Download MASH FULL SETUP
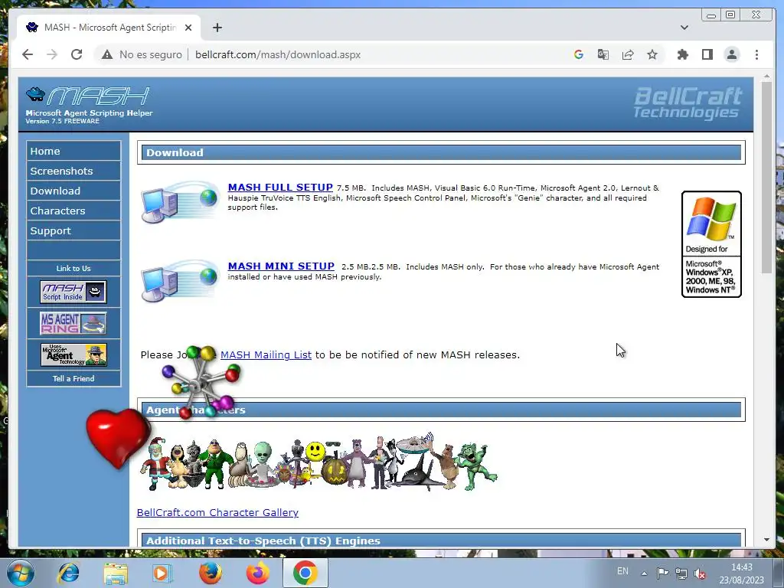Screen dimensions: 784x588 click(280, 187)
